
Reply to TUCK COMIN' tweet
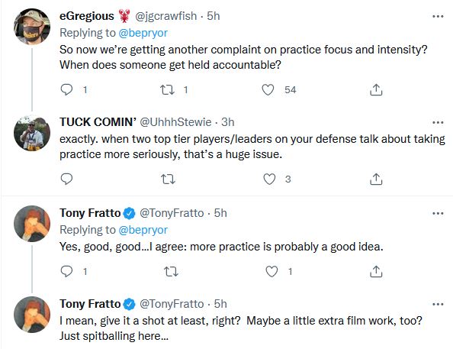(x=66, y=179)
